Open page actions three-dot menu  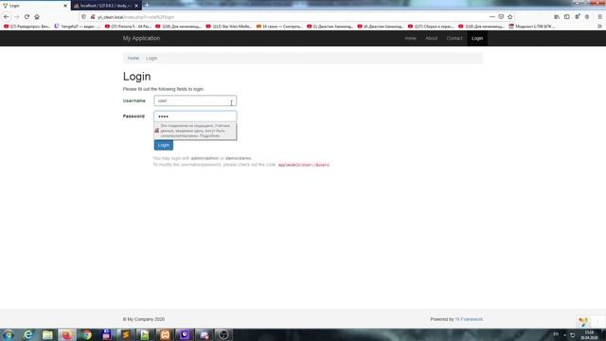point(492,17)
